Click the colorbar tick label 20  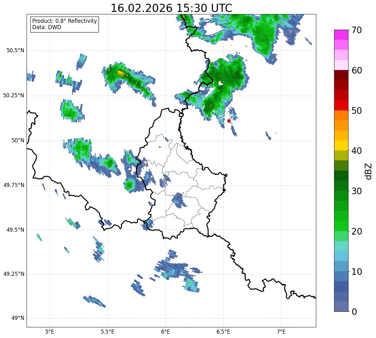click(356, 231)
